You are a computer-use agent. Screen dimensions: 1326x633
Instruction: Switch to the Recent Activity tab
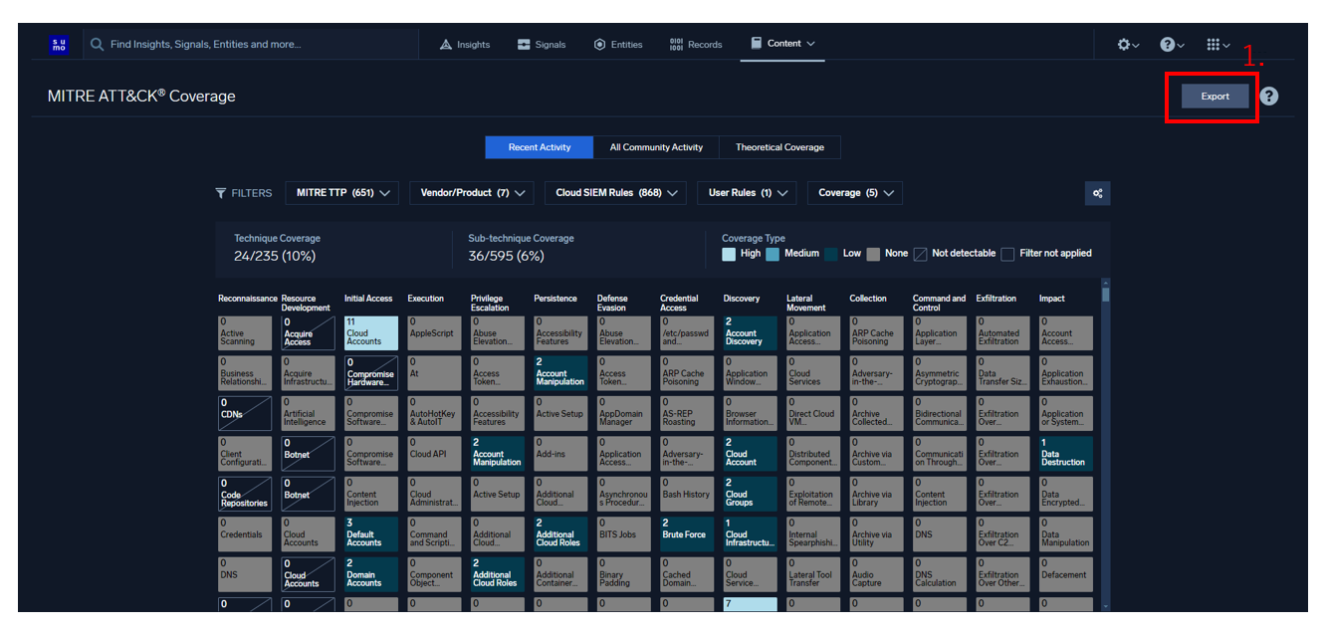(x=540, y=147)
